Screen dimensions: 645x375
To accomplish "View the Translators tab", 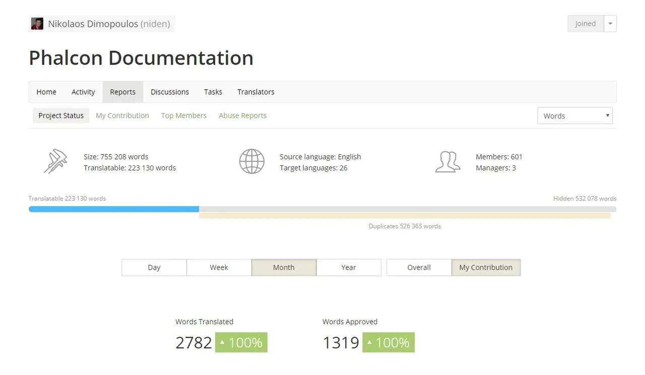I will point(256,92).
